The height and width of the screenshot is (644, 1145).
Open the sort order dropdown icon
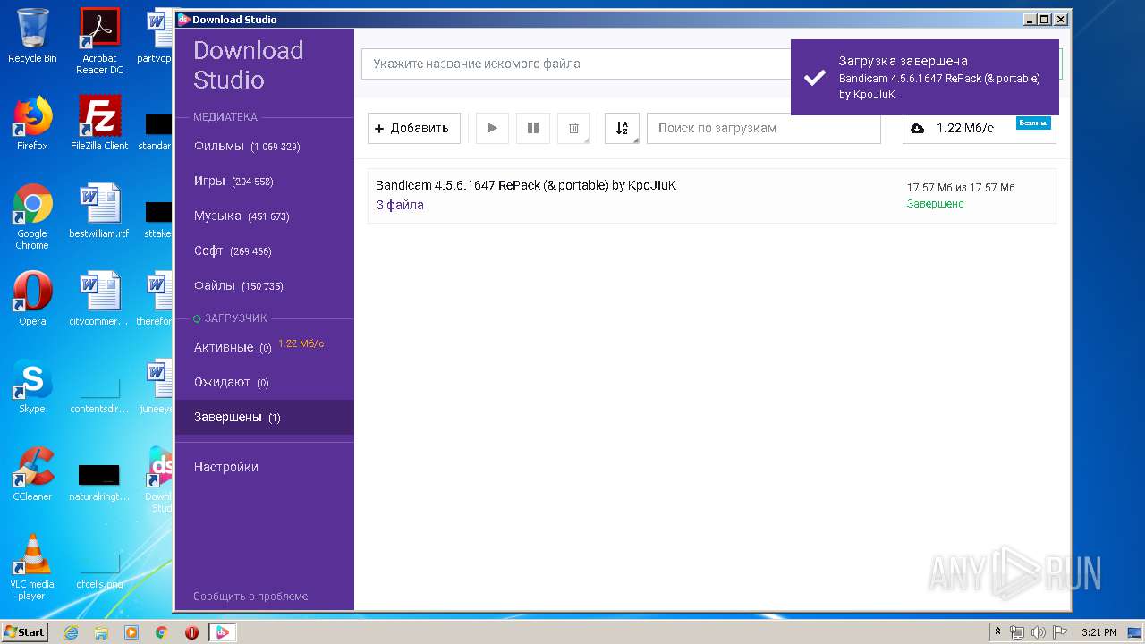click(622, 128)
